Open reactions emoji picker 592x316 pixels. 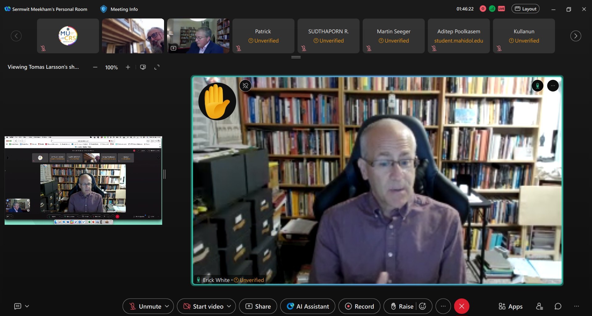(x=423, y=306)
